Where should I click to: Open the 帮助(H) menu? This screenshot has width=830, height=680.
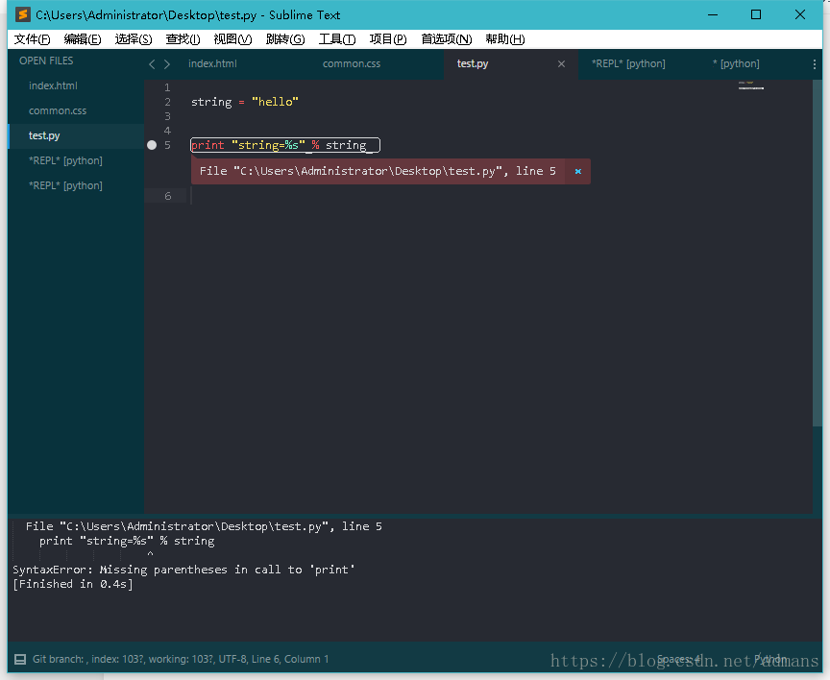[505, 39]
